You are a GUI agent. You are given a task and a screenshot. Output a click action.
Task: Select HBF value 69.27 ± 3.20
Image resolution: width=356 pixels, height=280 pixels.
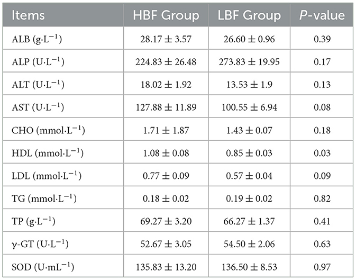tap(166, 221)
